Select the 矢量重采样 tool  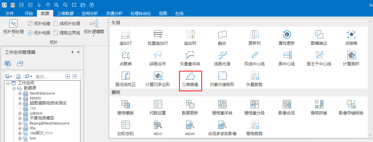[190, 58]
